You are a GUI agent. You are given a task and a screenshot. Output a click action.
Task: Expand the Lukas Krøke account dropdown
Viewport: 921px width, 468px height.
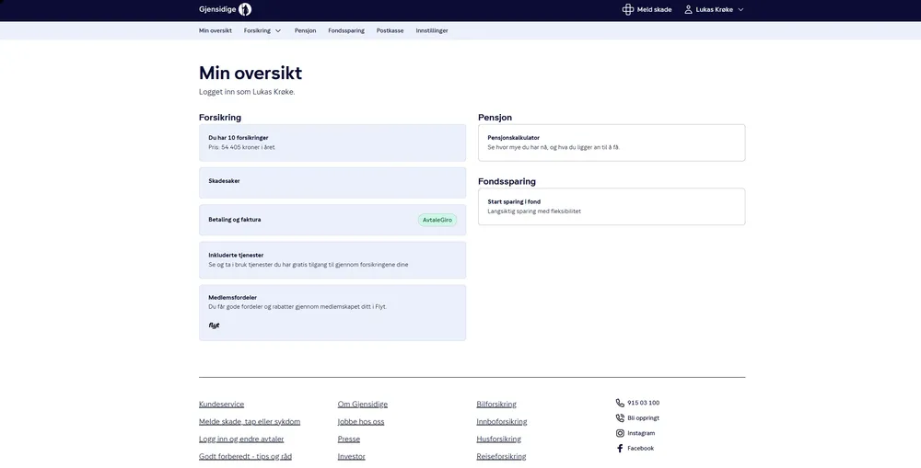(x=740, y=9)
